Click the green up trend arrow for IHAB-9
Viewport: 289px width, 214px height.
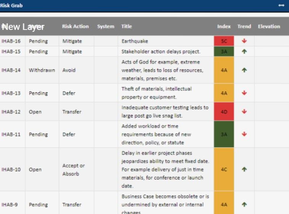[244, 204]
